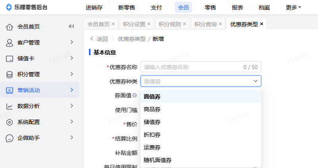Viewport: 318px width, 168px height.
Task: Close the 积分设置 tab
Action: [x=149, y=24]
